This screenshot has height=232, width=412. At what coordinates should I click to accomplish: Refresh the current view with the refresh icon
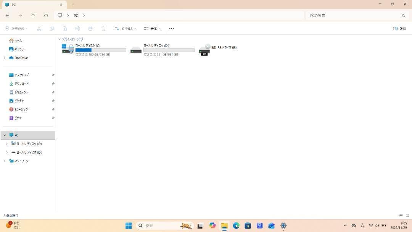(46, 15)
